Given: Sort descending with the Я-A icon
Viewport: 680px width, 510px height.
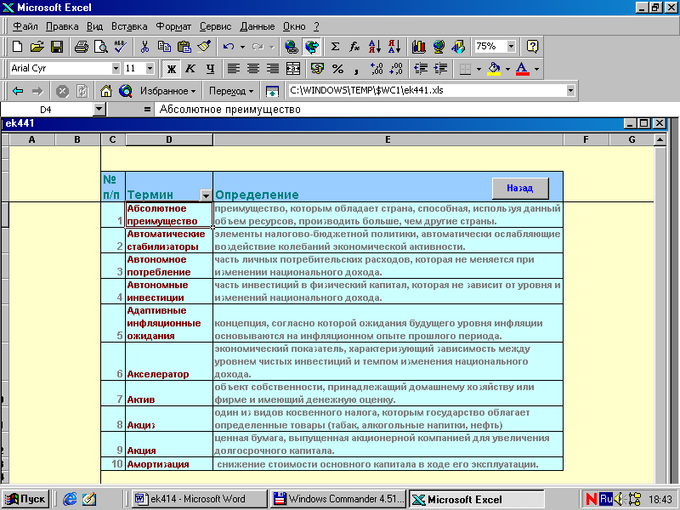Looking at the screenshot, I should coord(394,47).
